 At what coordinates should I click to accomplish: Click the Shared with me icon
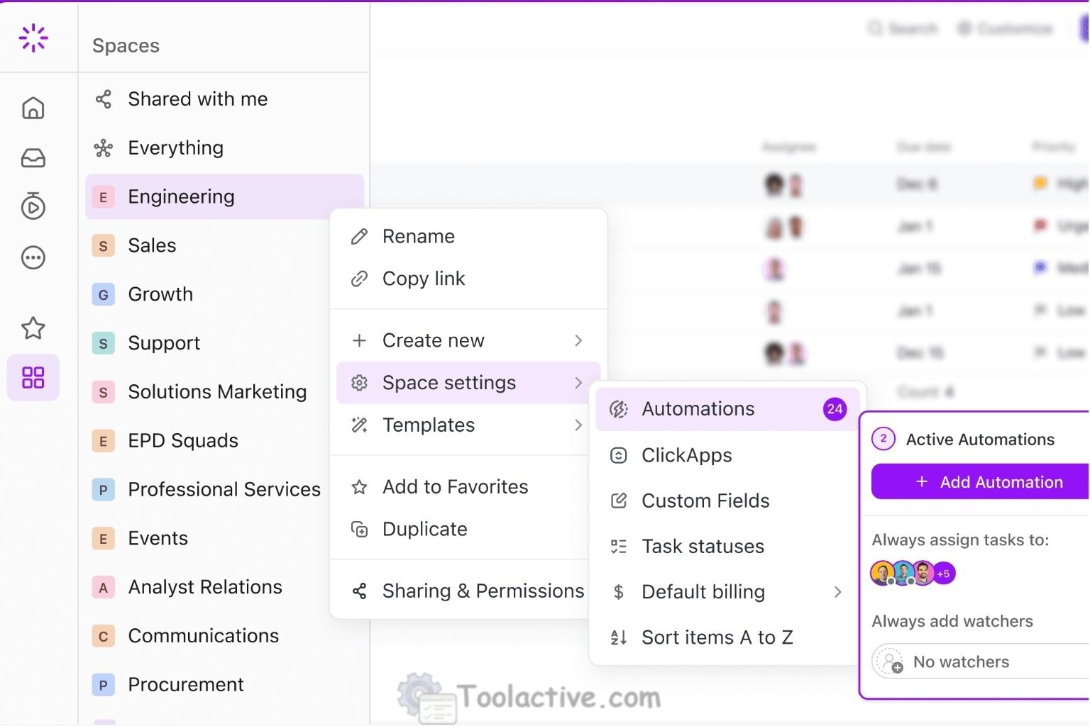pyautogui.click(x=103, y=99)
